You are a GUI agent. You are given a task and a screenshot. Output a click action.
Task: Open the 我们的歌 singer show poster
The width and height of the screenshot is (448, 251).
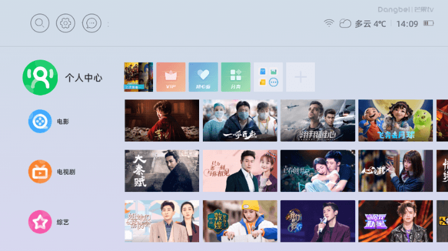pyautogui.click(x=318, y=221)
